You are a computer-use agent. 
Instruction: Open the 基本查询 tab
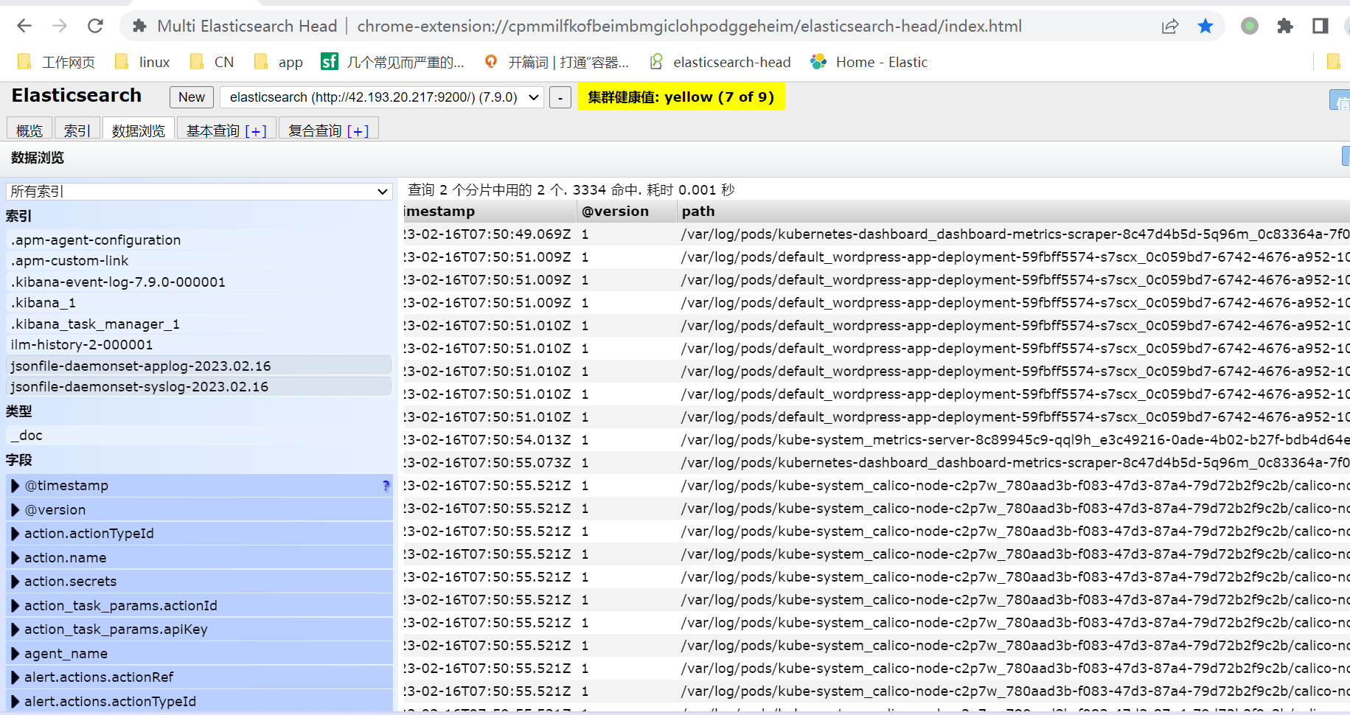(x=213, y=130)
